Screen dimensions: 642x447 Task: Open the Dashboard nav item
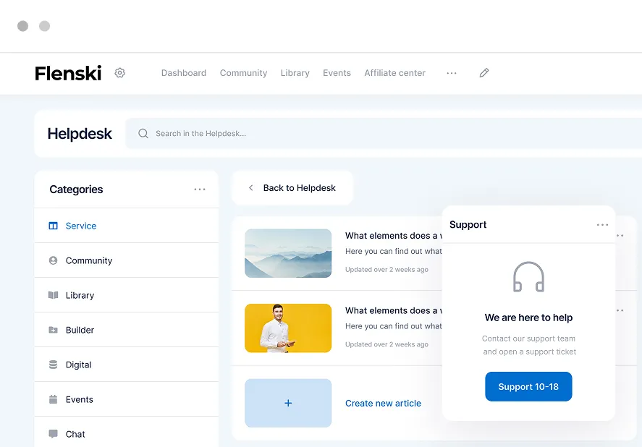183,73
